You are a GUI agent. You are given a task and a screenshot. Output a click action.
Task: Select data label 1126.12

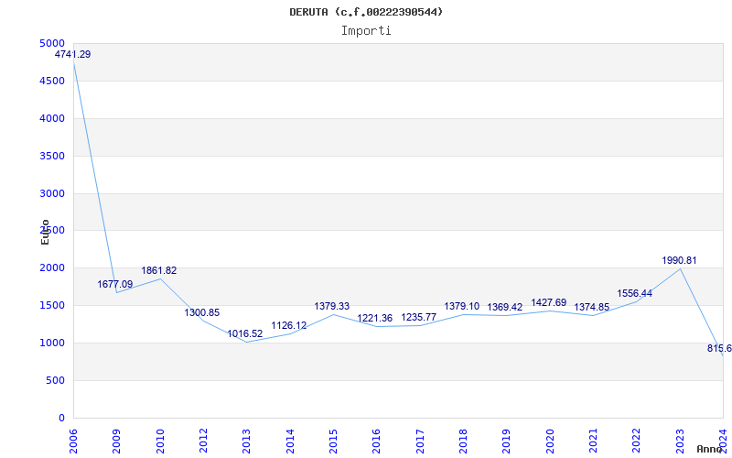tap(289, 325)
